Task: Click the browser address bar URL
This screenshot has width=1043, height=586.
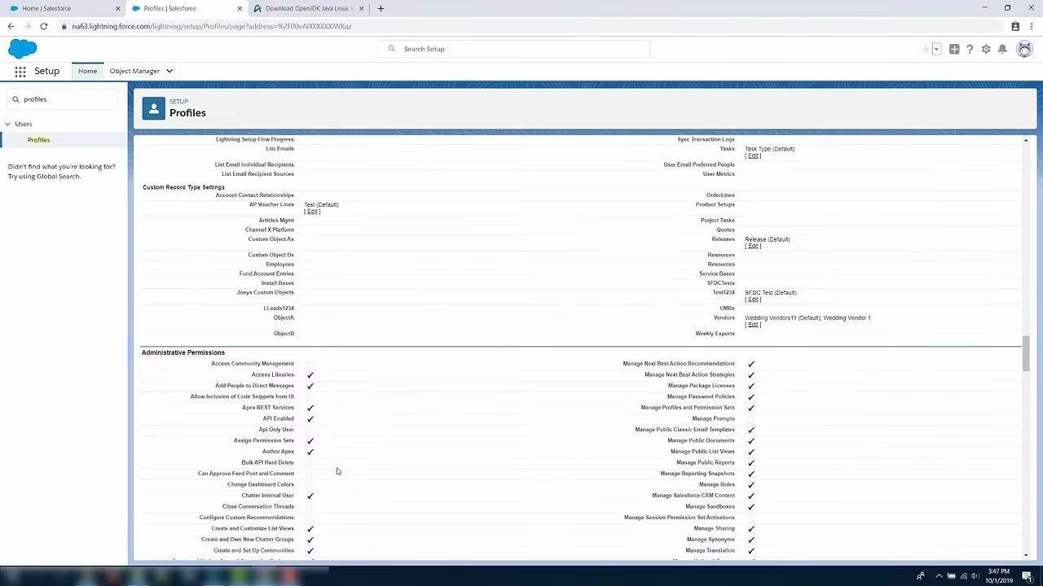Action: coord(212,26)
